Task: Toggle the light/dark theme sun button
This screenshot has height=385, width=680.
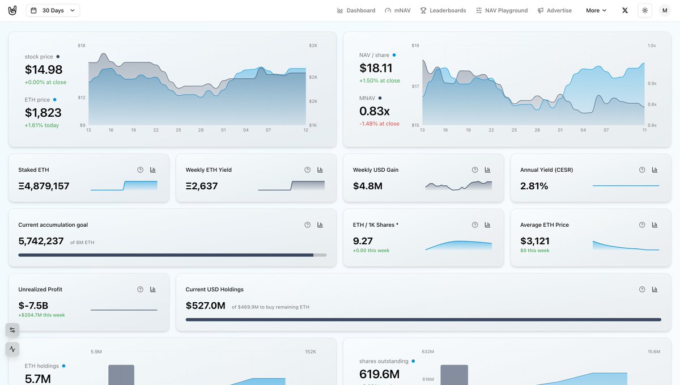Action: click(x=644, y=10)
